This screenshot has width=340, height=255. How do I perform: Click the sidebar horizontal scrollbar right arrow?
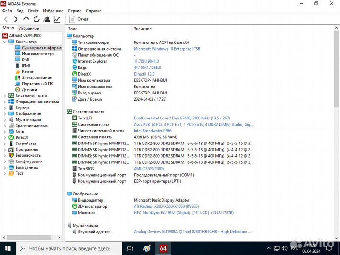59,238
